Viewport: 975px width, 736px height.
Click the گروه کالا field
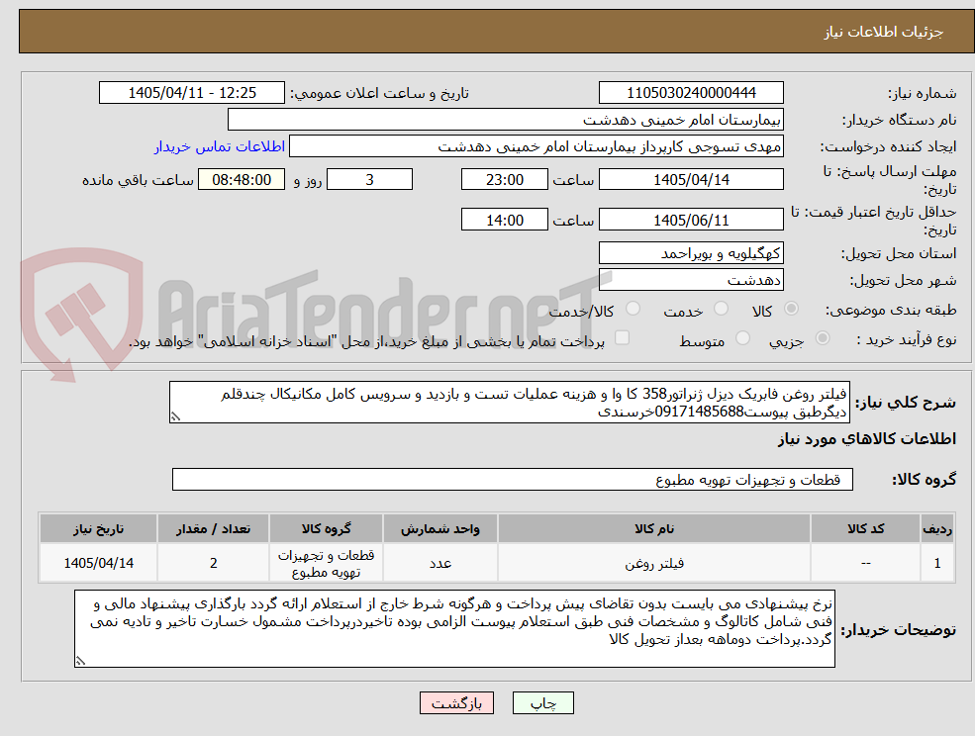coord(513,479)
